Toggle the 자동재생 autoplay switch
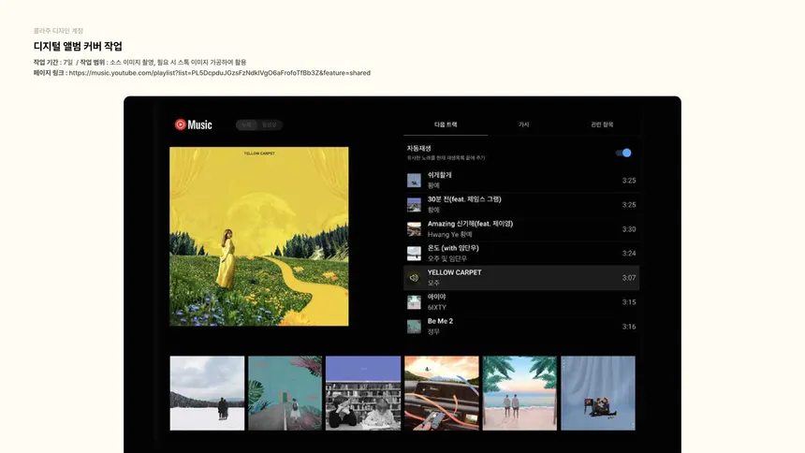 point(623,153)
